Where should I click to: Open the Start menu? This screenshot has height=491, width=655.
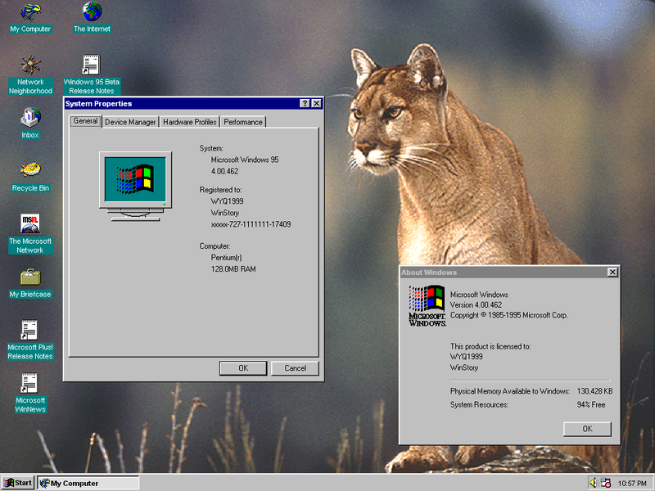click(x=17, y=482)
